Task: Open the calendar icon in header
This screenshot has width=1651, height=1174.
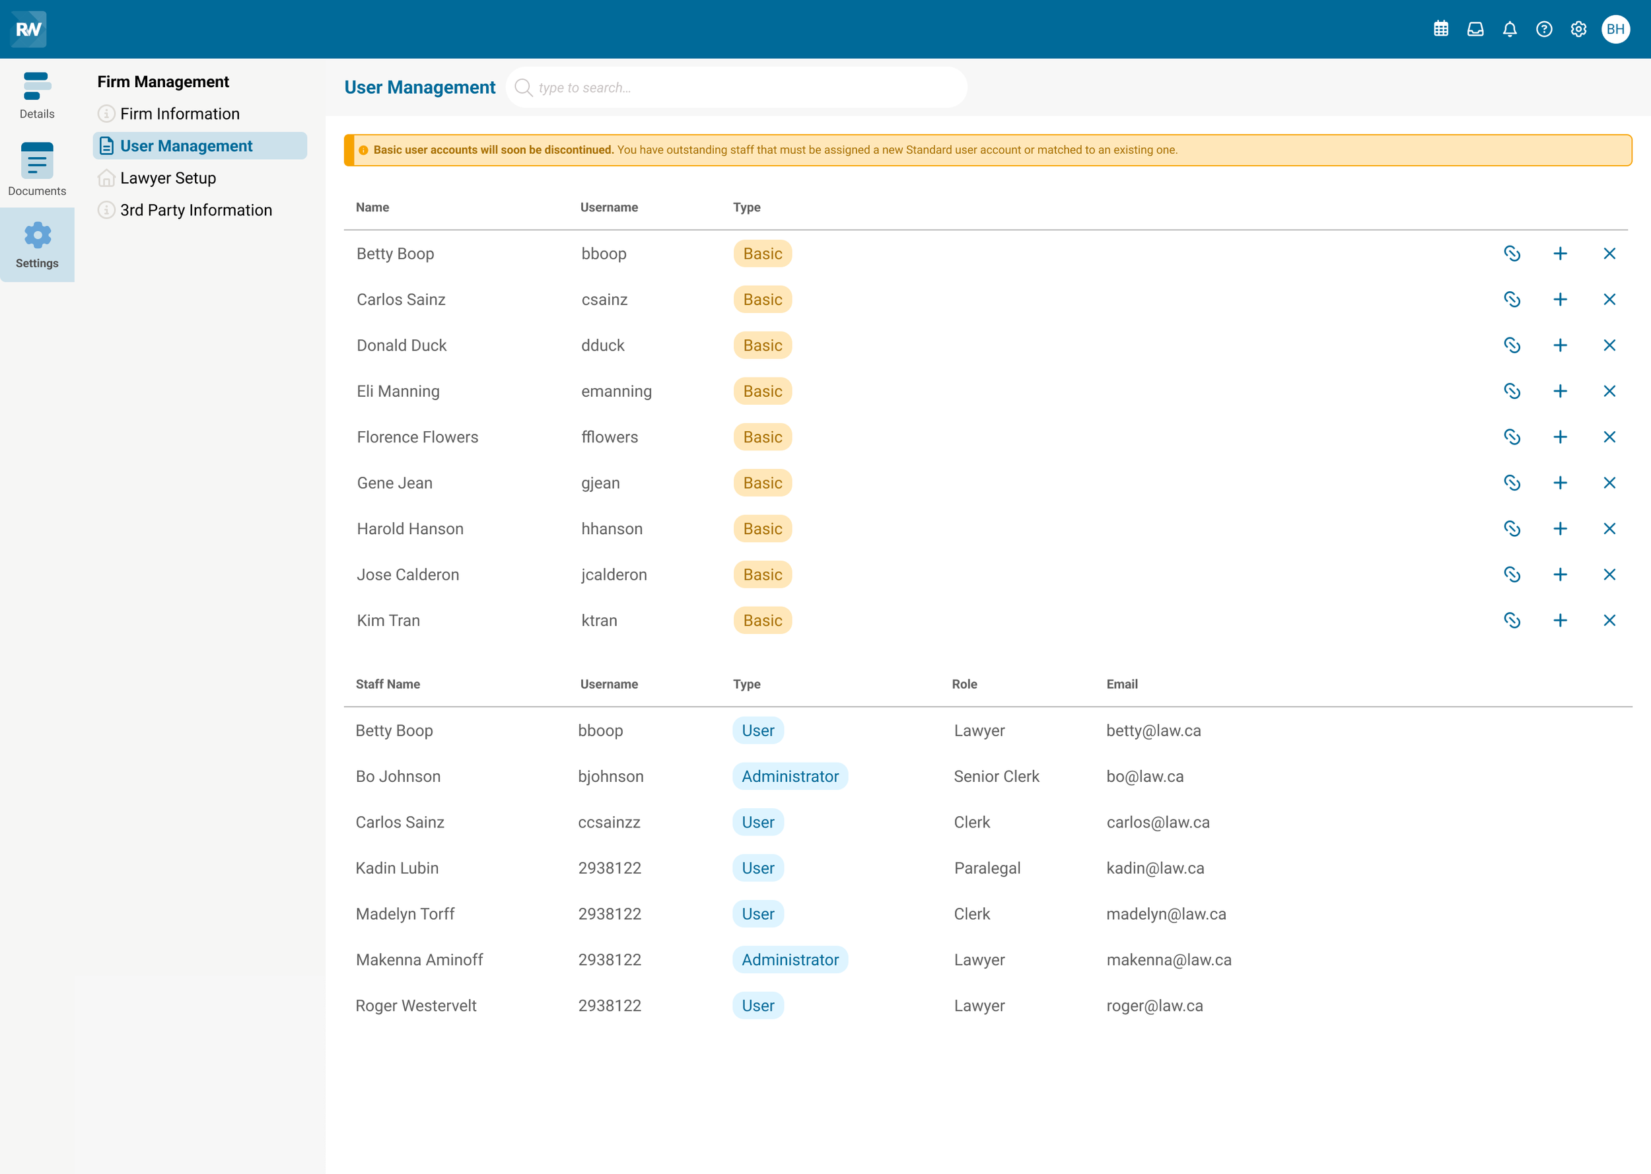Action: [x=1440, y=29]
